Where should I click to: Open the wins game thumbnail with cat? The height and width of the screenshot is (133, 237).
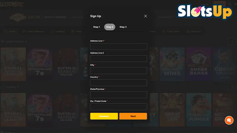(172, 64)
